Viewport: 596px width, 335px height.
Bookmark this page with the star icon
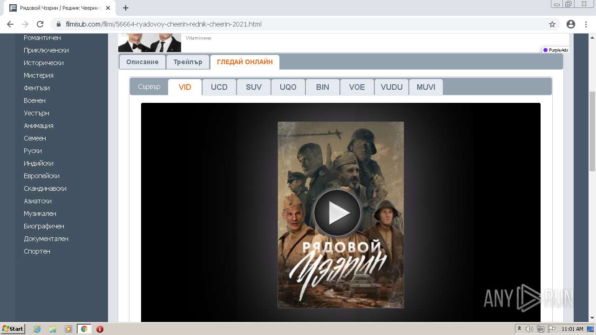552,24
